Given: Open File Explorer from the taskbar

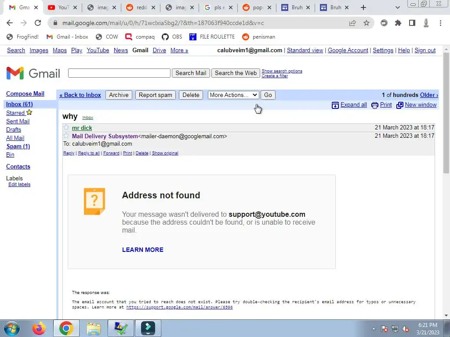Looking at the screenshot, I should click(x=94, y=328).
